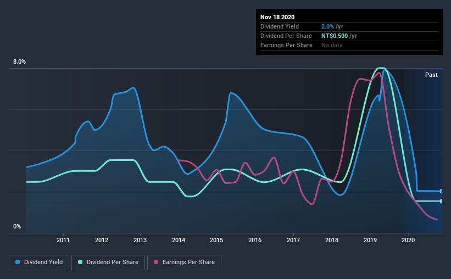
Task: Select the 2019 x-axis label
Action: tap(370, 240)
